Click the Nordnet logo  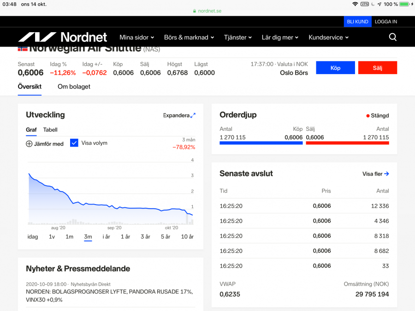click(62, 37)
